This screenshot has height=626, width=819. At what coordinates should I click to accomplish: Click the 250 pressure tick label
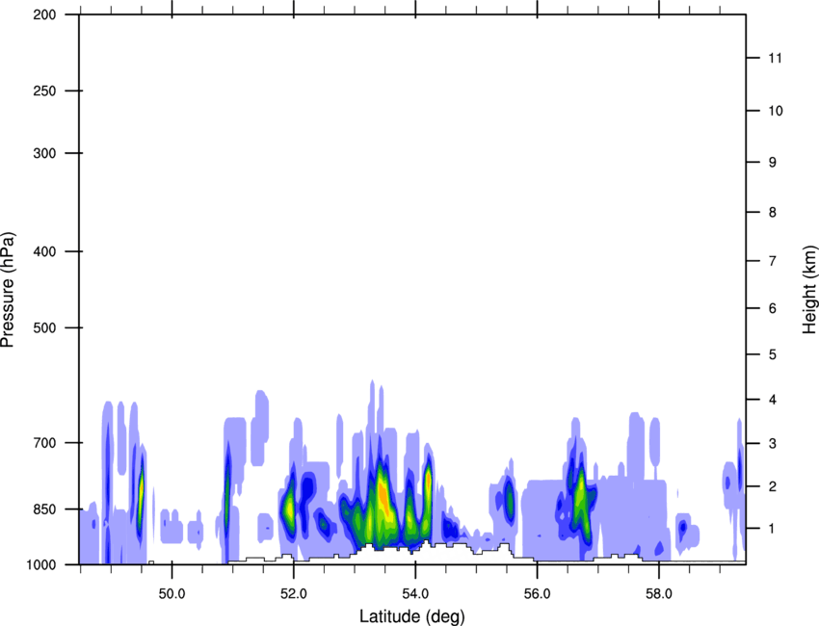(44, 91)
